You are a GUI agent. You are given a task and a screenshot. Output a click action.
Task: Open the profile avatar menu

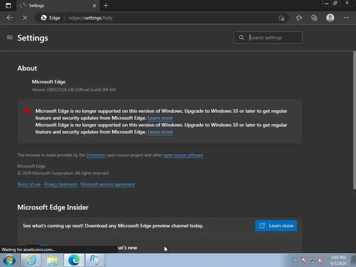pos(330,18)
